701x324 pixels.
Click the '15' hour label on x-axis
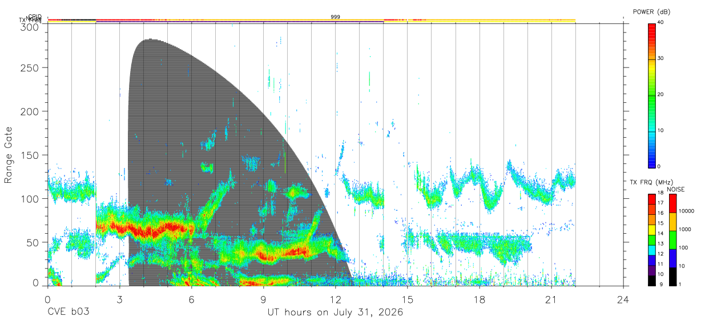(408, 299)
